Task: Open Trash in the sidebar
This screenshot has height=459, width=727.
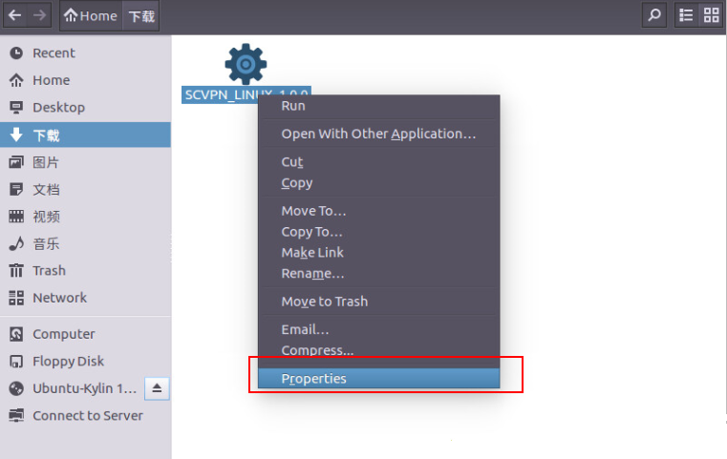Action: [49, 271]
